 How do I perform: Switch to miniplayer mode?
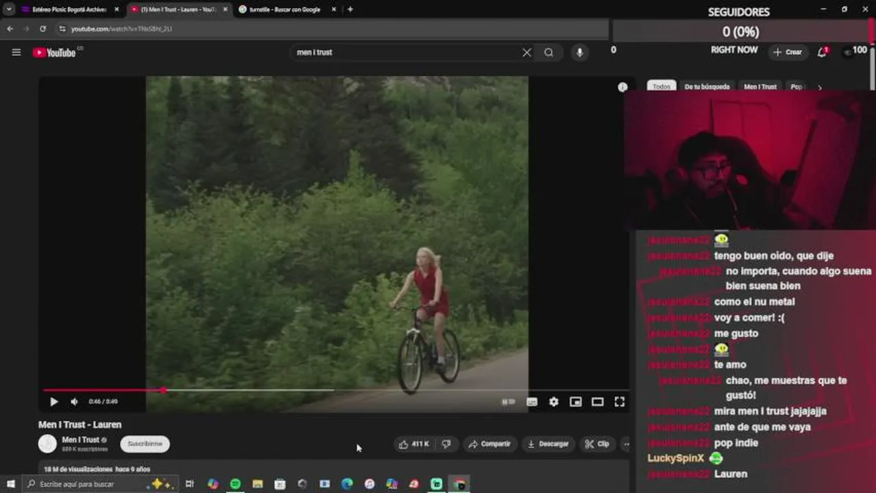(x=576, y=402)
